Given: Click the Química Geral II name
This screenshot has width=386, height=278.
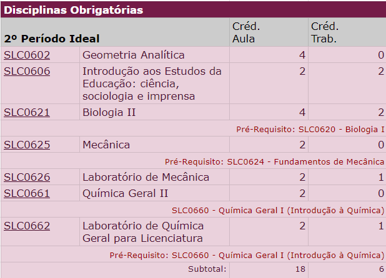Looking at the screenshot, I should click(x=126, y=193).
